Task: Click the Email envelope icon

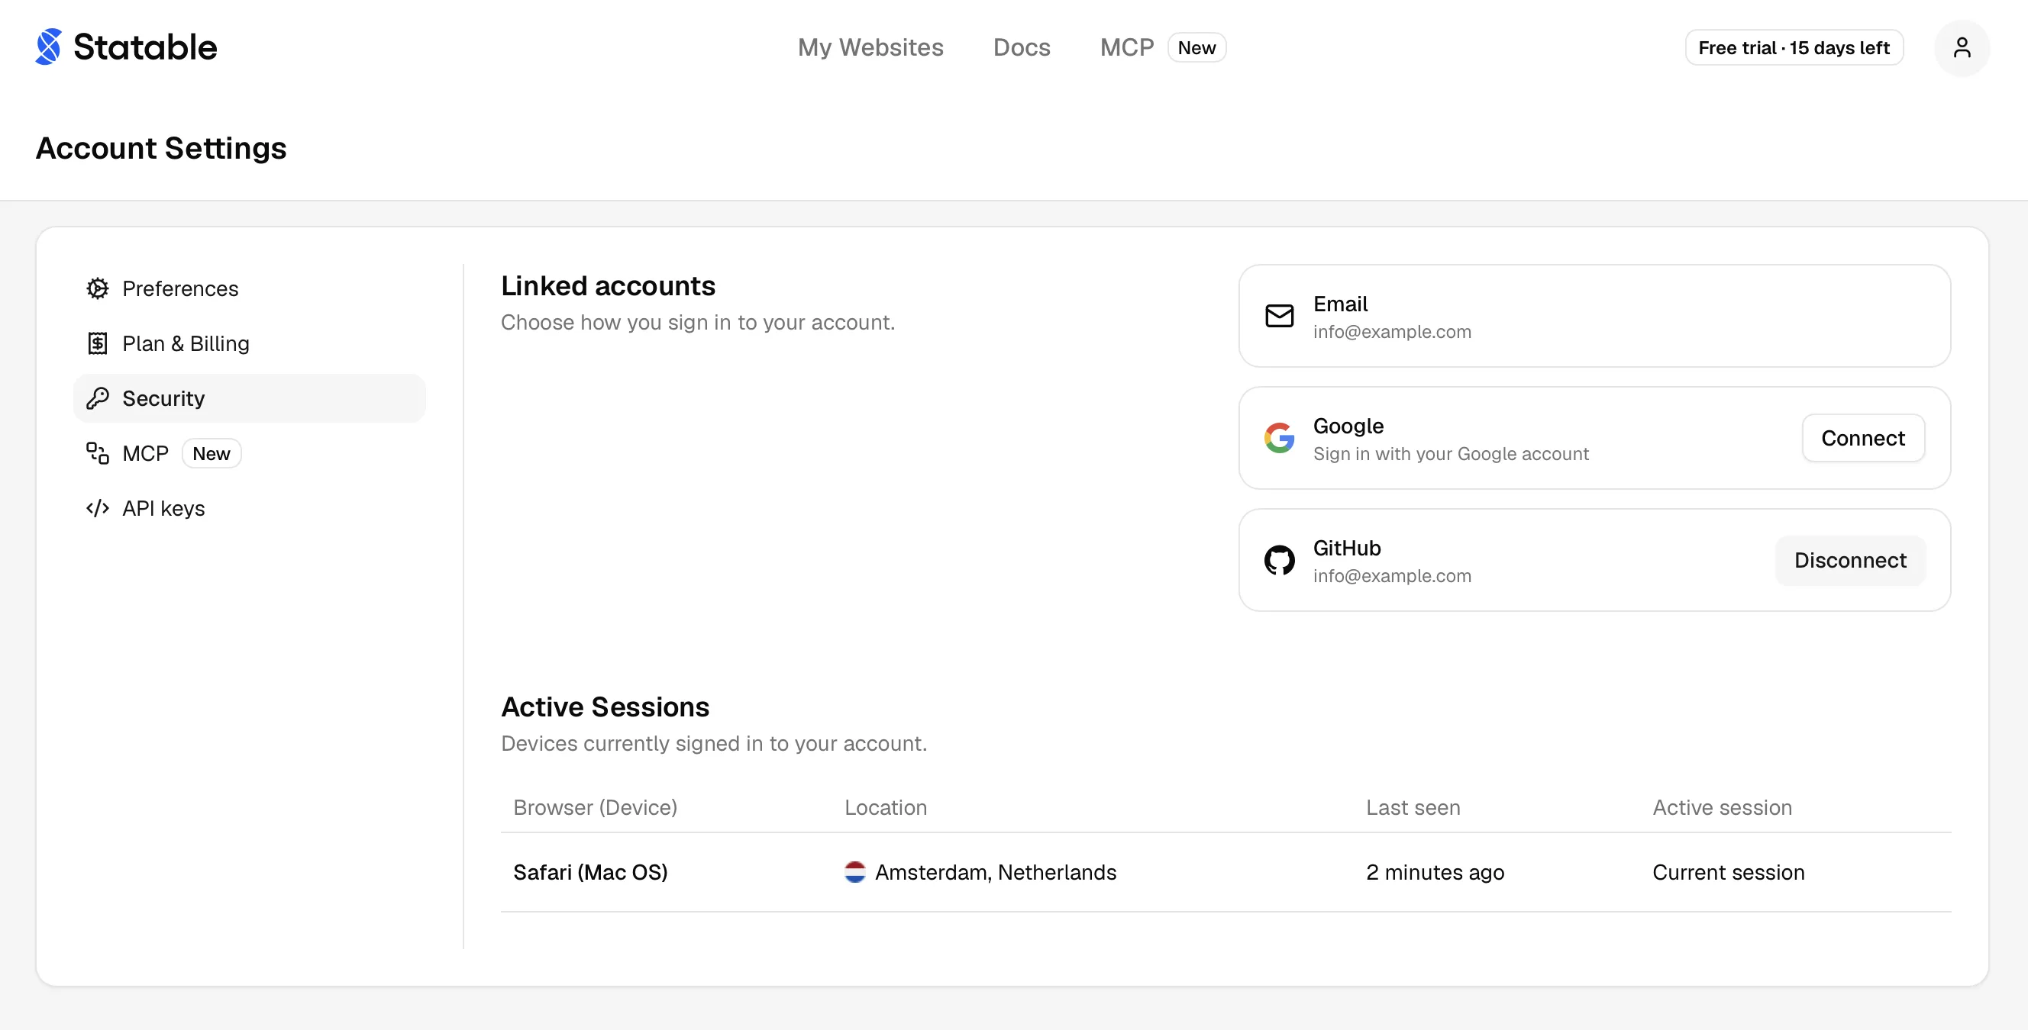Action: pyautogui.click(x=1279, y=317)
